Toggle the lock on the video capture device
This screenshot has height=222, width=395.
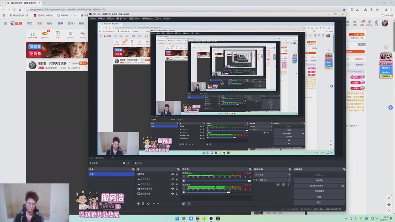click(x=177, y=189)
